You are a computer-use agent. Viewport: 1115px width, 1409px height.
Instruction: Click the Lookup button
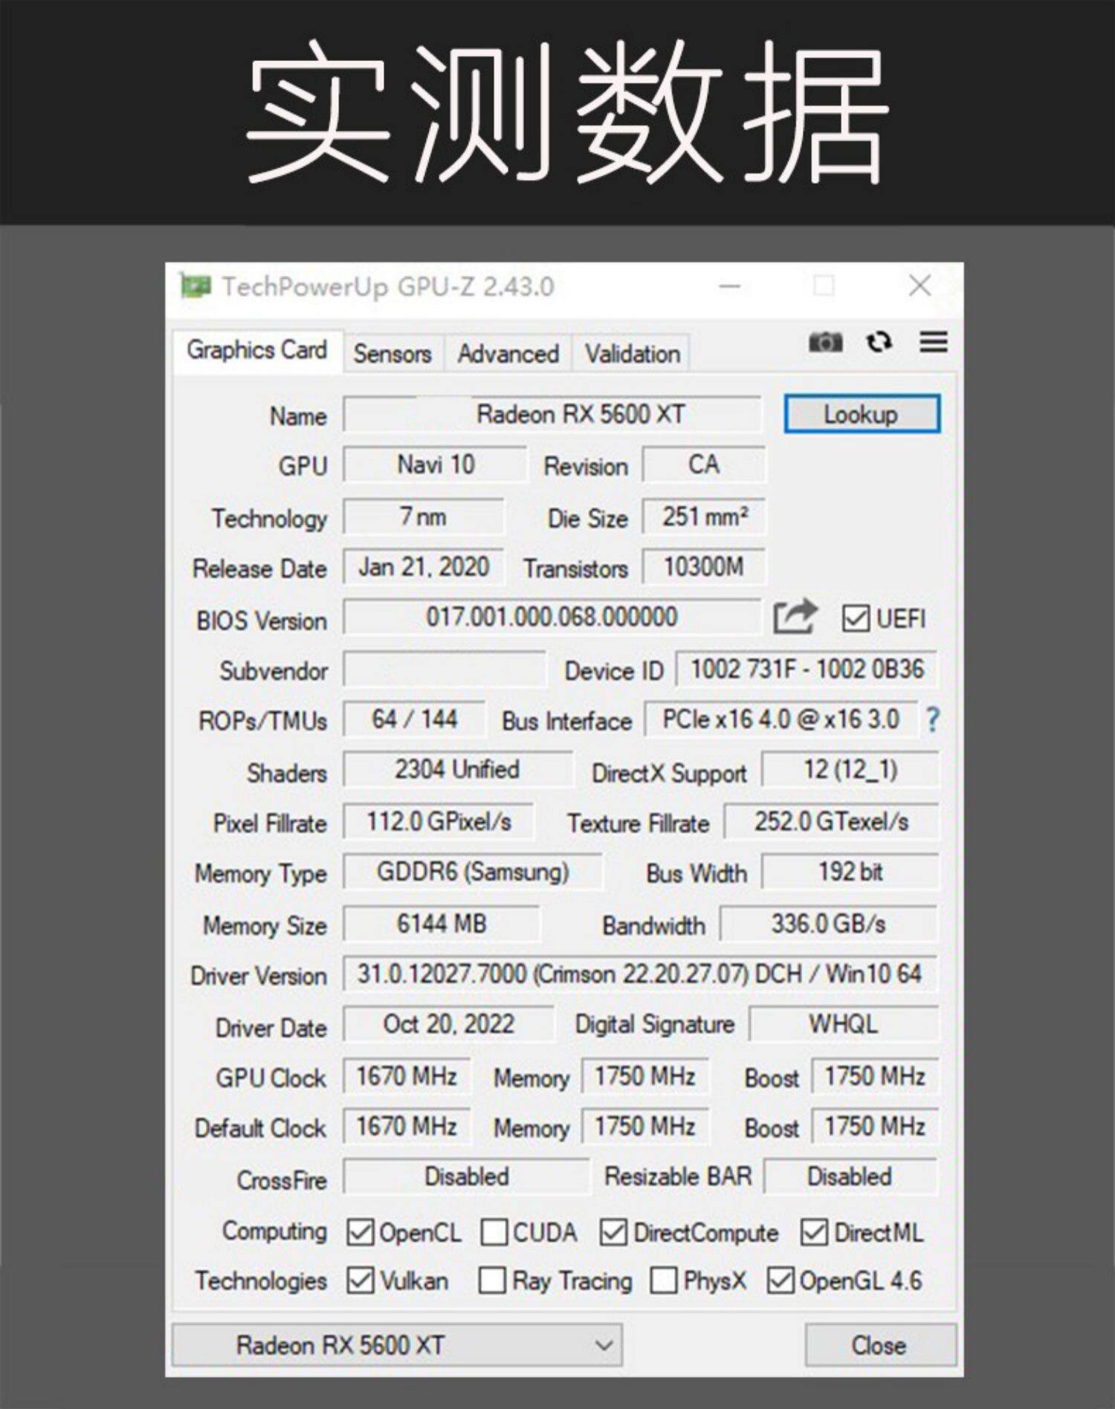(x=862, y=414)
